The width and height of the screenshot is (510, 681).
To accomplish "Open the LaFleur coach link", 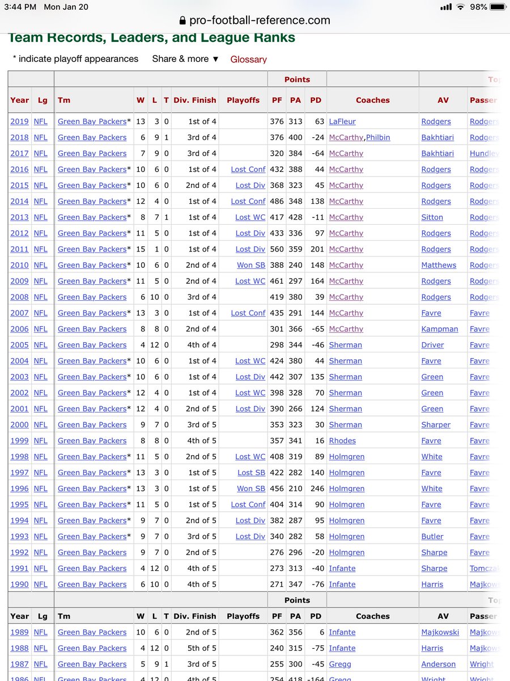I will [343, 121].
